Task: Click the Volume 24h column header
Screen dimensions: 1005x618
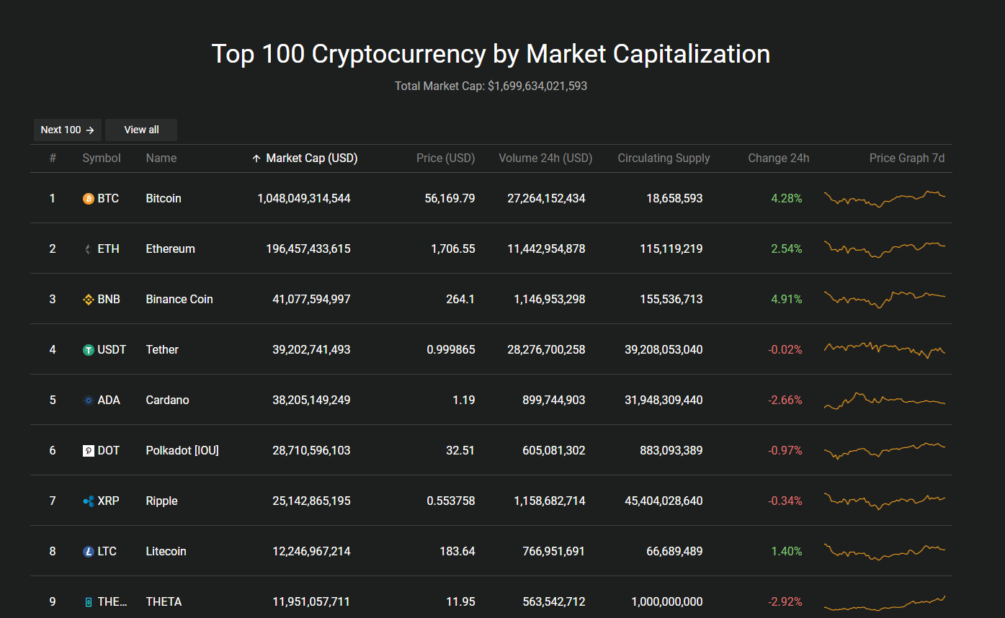Action: [x=545, y=158]
